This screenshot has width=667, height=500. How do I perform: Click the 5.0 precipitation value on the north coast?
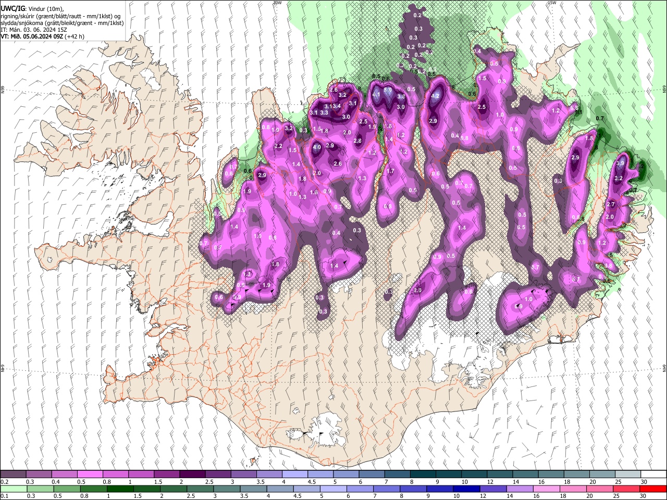tap(388, 90)
